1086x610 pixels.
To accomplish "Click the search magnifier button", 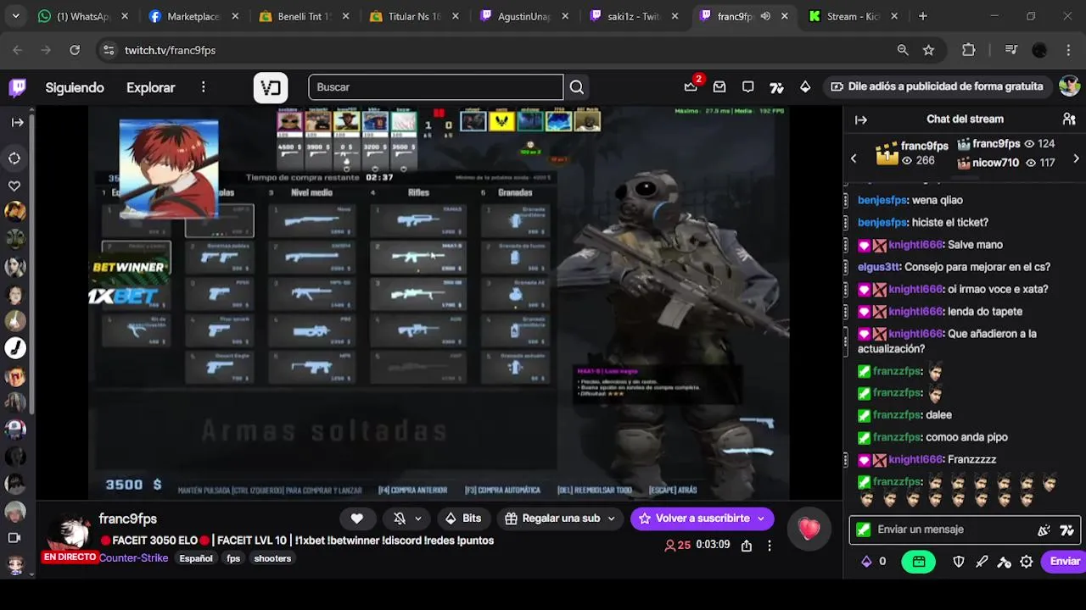I will [577, 87].
